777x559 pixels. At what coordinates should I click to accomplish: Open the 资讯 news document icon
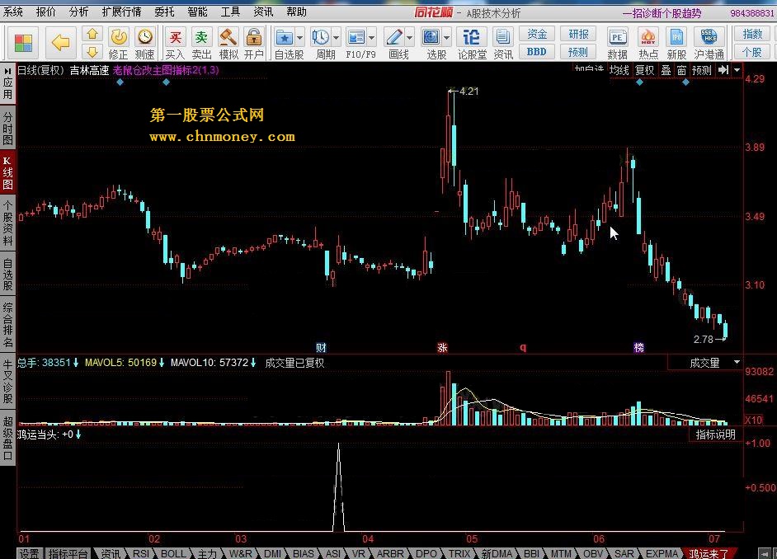click(503, 37)
